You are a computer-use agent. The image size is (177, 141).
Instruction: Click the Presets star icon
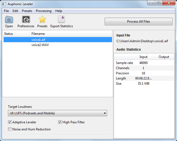[x=42, y=20]
